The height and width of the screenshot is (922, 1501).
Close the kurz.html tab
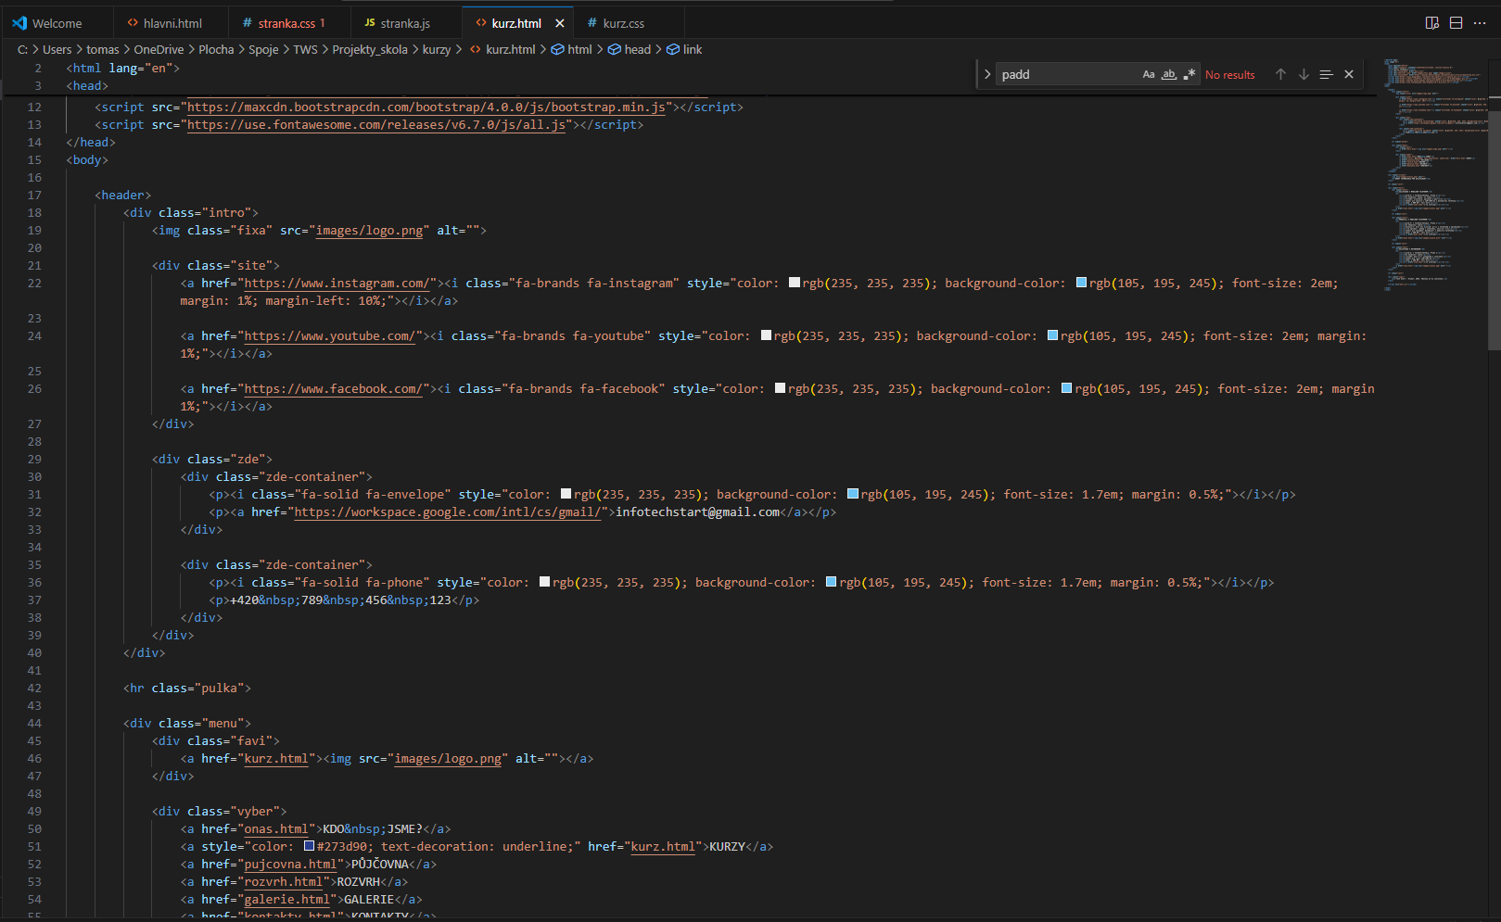tap(559, 23)
